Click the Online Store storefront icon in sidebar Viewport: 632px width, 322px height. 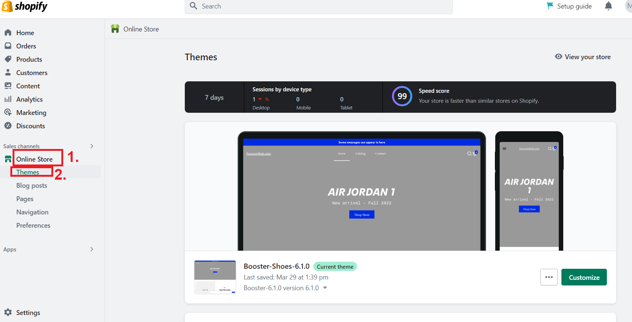tap(8, 159)
